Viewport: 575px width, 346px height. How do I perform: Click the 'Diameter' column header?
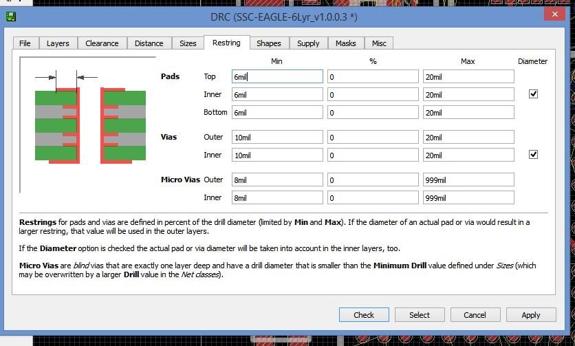[532, 61]
